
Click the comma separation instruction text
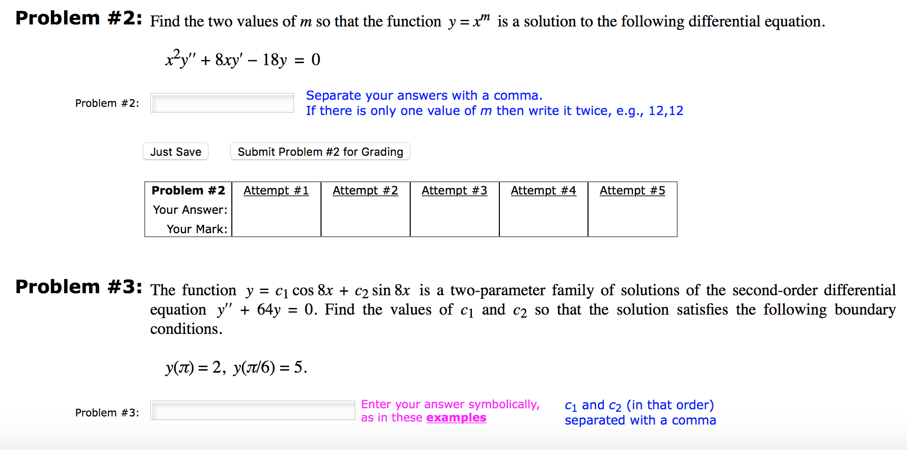point(424,95)
